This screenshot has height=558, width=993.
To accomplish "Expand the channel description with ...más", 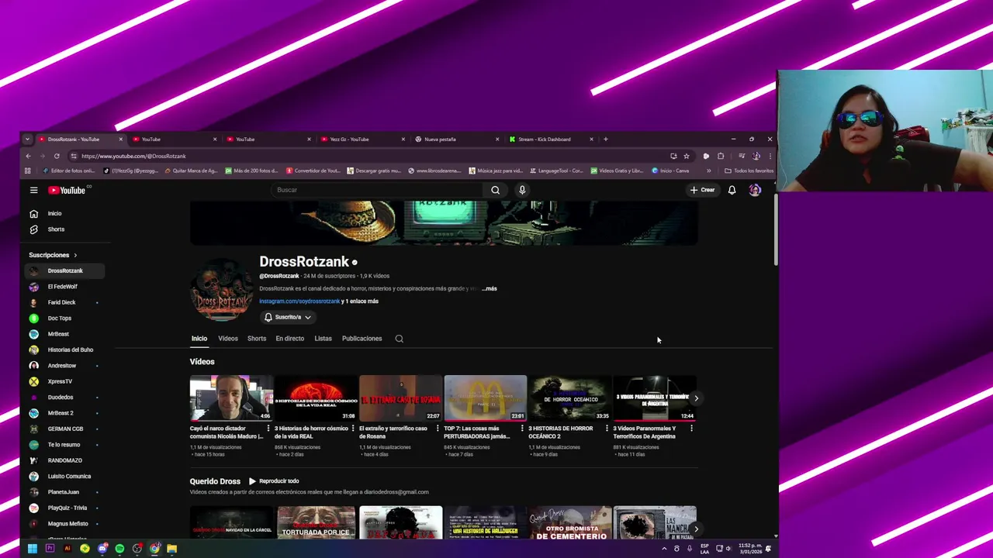I will (489, 288).
